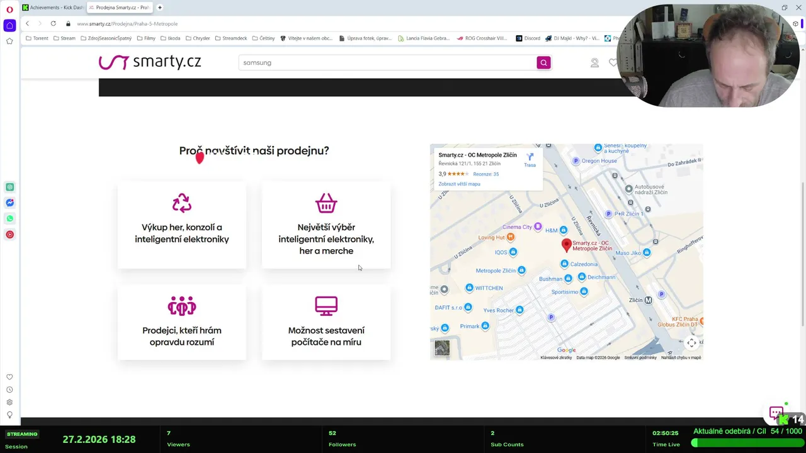Image resolution: width=806 pixels, height=453 pixels.
Task: Open the heart pinboards icon in sidebar
Action: (9, 377)
